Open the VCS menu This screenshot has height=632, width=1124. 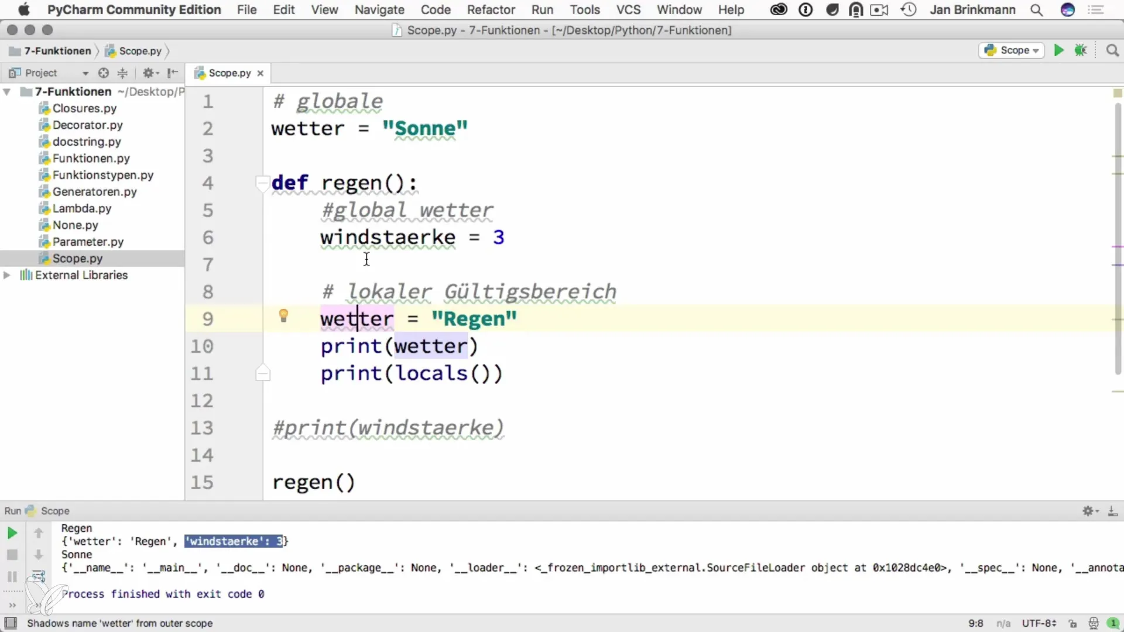point(628,10)
